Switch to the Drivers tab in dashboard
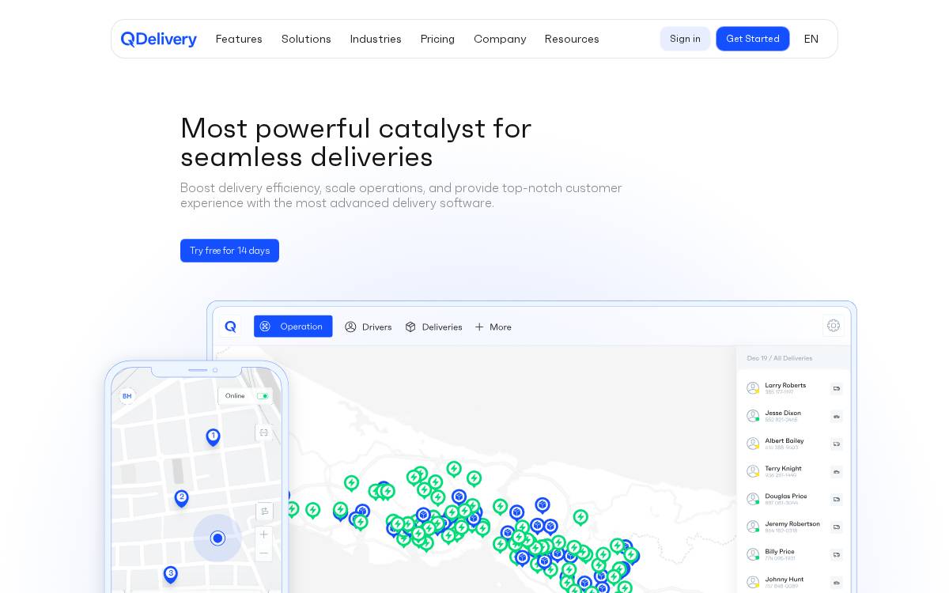The width and height of the screenshot is (949, 593). 369,327
